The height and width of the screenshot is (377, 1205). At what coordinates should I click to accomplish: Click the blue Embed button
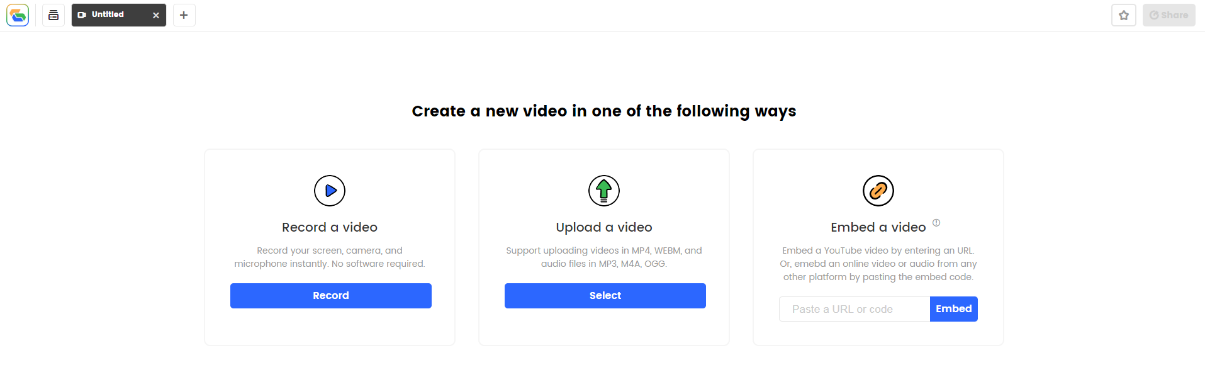[954, 309]
